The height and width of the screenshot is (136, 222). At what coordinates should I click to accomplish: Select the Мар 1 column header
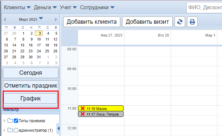click(194, 37)
